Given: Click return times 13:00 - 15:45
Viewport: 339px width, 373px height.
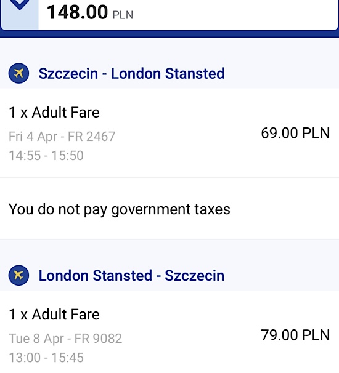Looking at the screenshot, I should point(46,358).
